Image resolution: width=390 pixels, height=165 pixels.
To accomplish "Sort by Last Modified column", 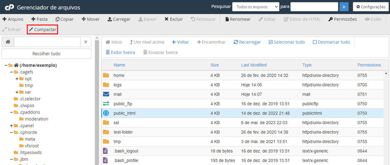I will tap(254, 65).
